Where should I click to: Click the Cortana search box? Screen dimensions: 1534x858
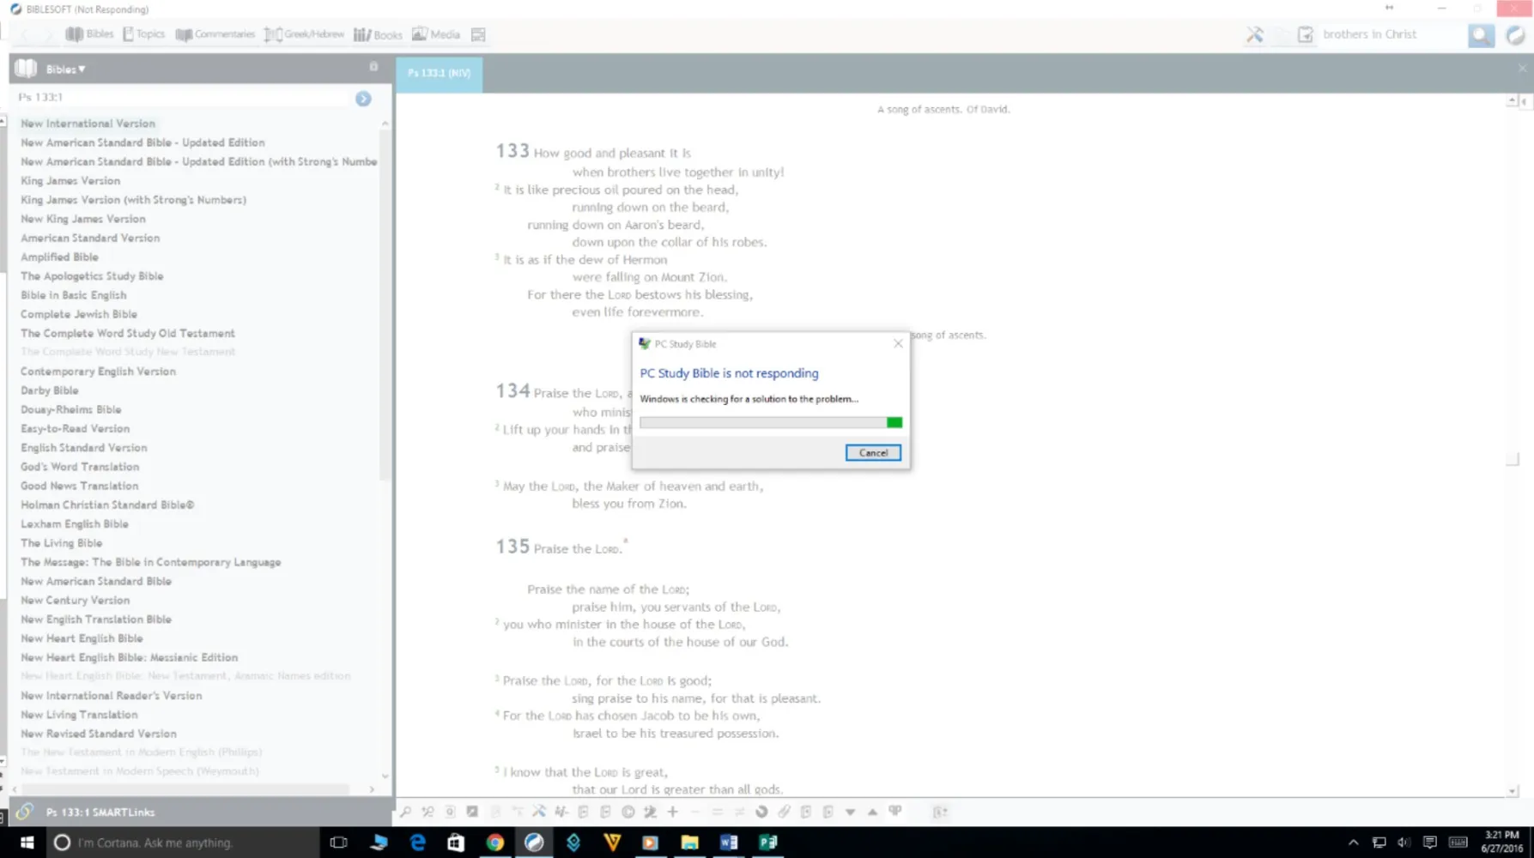(183, 843)
